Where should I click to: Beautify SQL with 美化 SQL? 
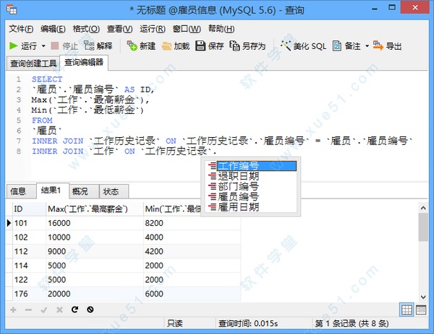coord(303,46)
